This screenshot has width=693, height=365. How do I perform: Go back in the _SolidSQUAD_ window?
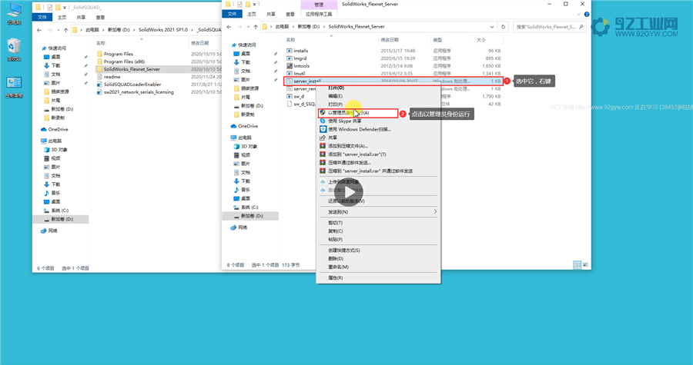39,30
